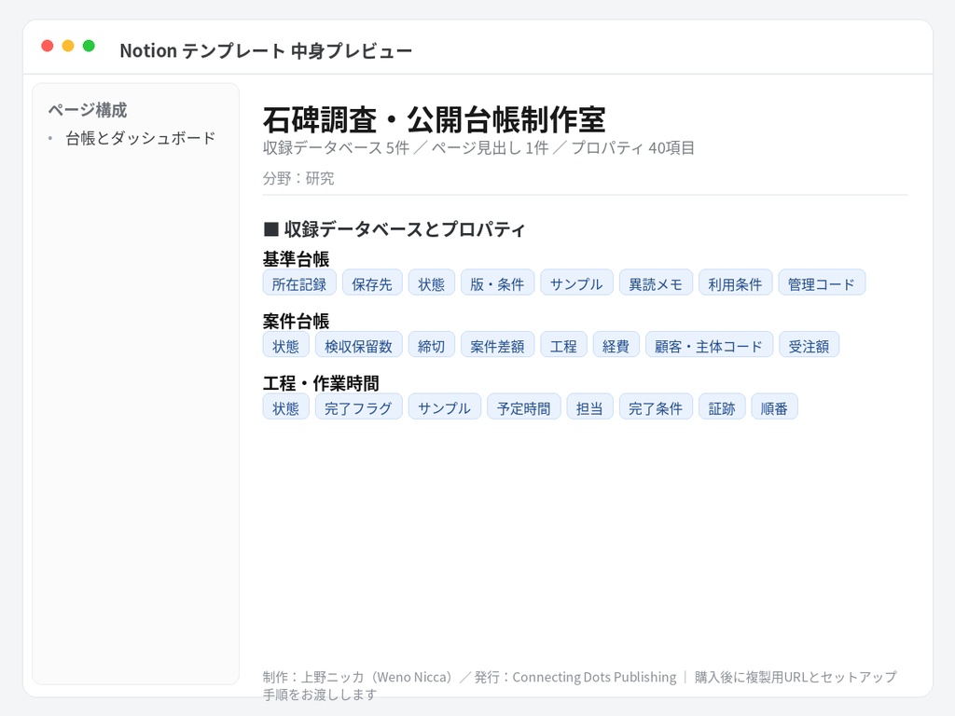Select the 状態 tag under 工程・作業時間

click(285, 406)
